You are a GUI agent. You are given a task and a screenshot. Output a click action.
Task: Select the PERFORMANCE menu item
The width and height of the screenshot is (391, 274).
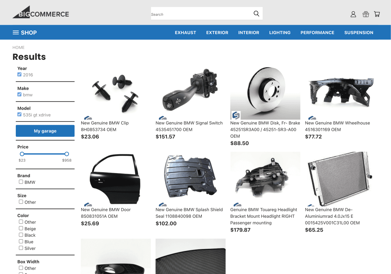coord(317,32)
